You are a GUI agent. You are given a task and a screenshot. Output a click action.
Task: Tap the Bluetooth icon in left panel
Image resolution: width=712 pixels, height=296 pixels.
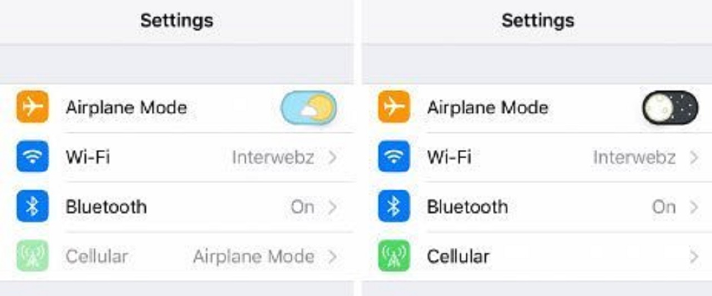click(32, 206)
